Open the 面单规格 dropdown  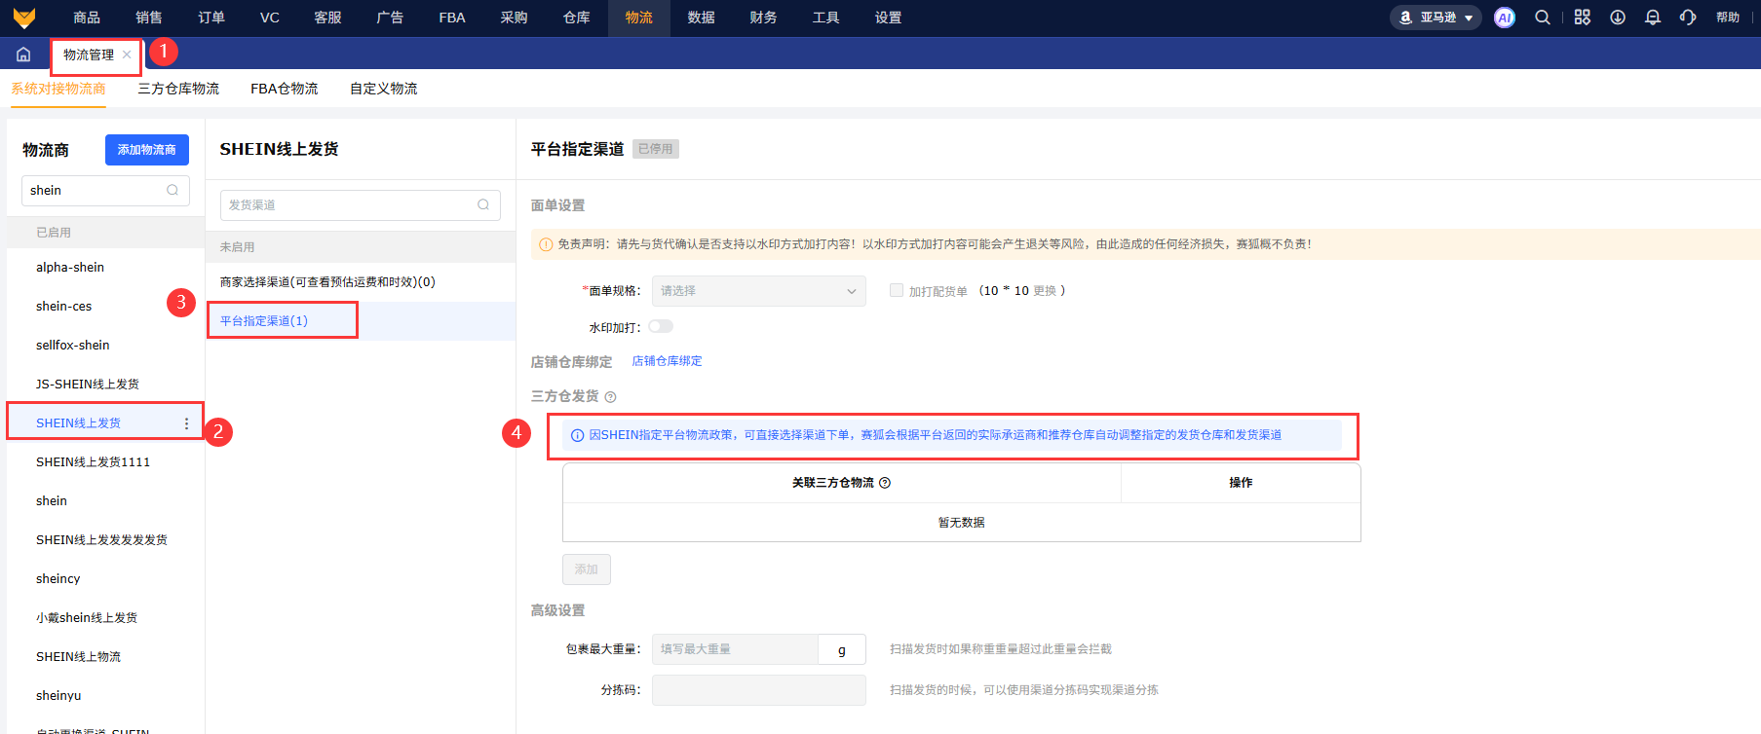coord(759,291)
